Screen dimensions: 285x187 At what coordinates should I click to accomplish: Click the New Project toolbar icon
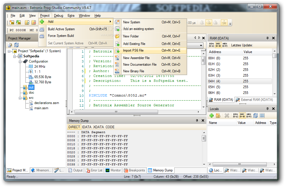coord(12,22)
